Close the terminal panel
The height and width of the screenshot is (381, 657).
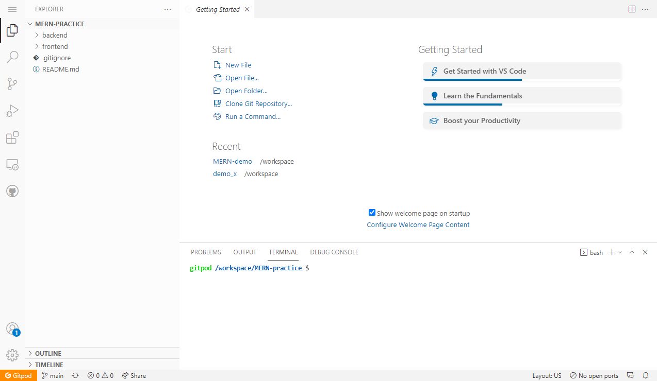point(645,252)
